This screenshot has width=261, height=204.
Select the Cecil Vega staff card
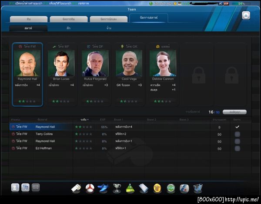coord(129,74)
